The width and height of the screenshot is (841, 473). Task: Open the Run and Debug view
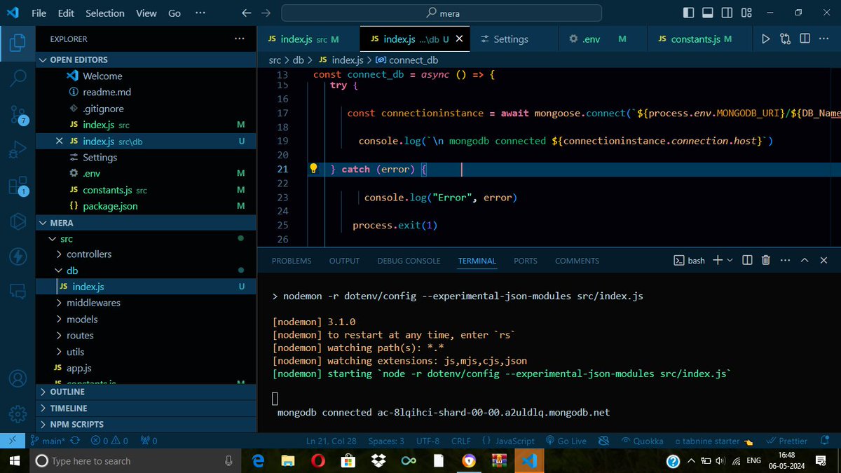(18, 149)
